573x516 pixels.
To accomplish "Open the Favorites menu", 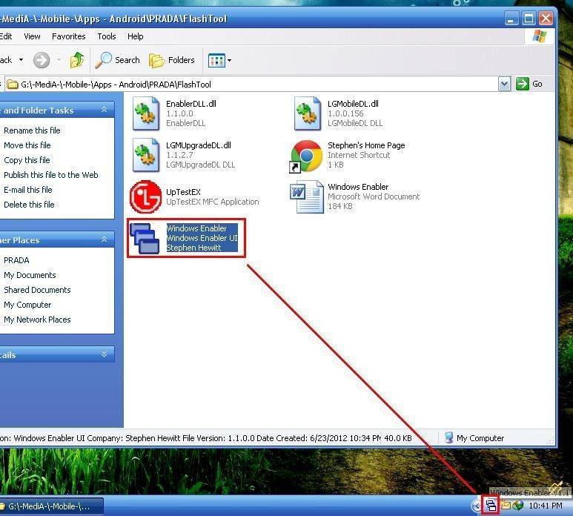I will tap(68, 36).
